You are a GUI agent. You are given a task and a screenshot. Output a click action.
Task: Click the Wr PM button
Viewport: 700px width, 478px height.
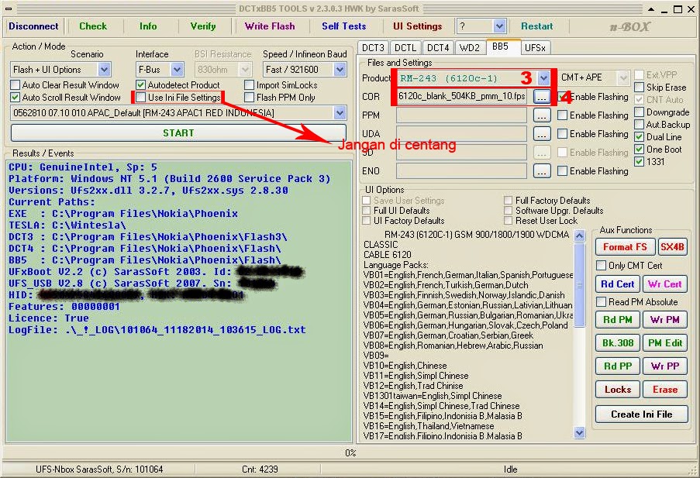[665, 319]
